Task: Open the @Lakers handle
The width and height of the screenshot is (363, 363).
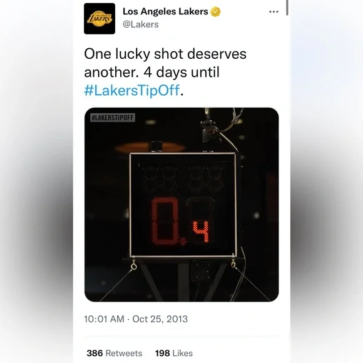Action: pos(141,24)
